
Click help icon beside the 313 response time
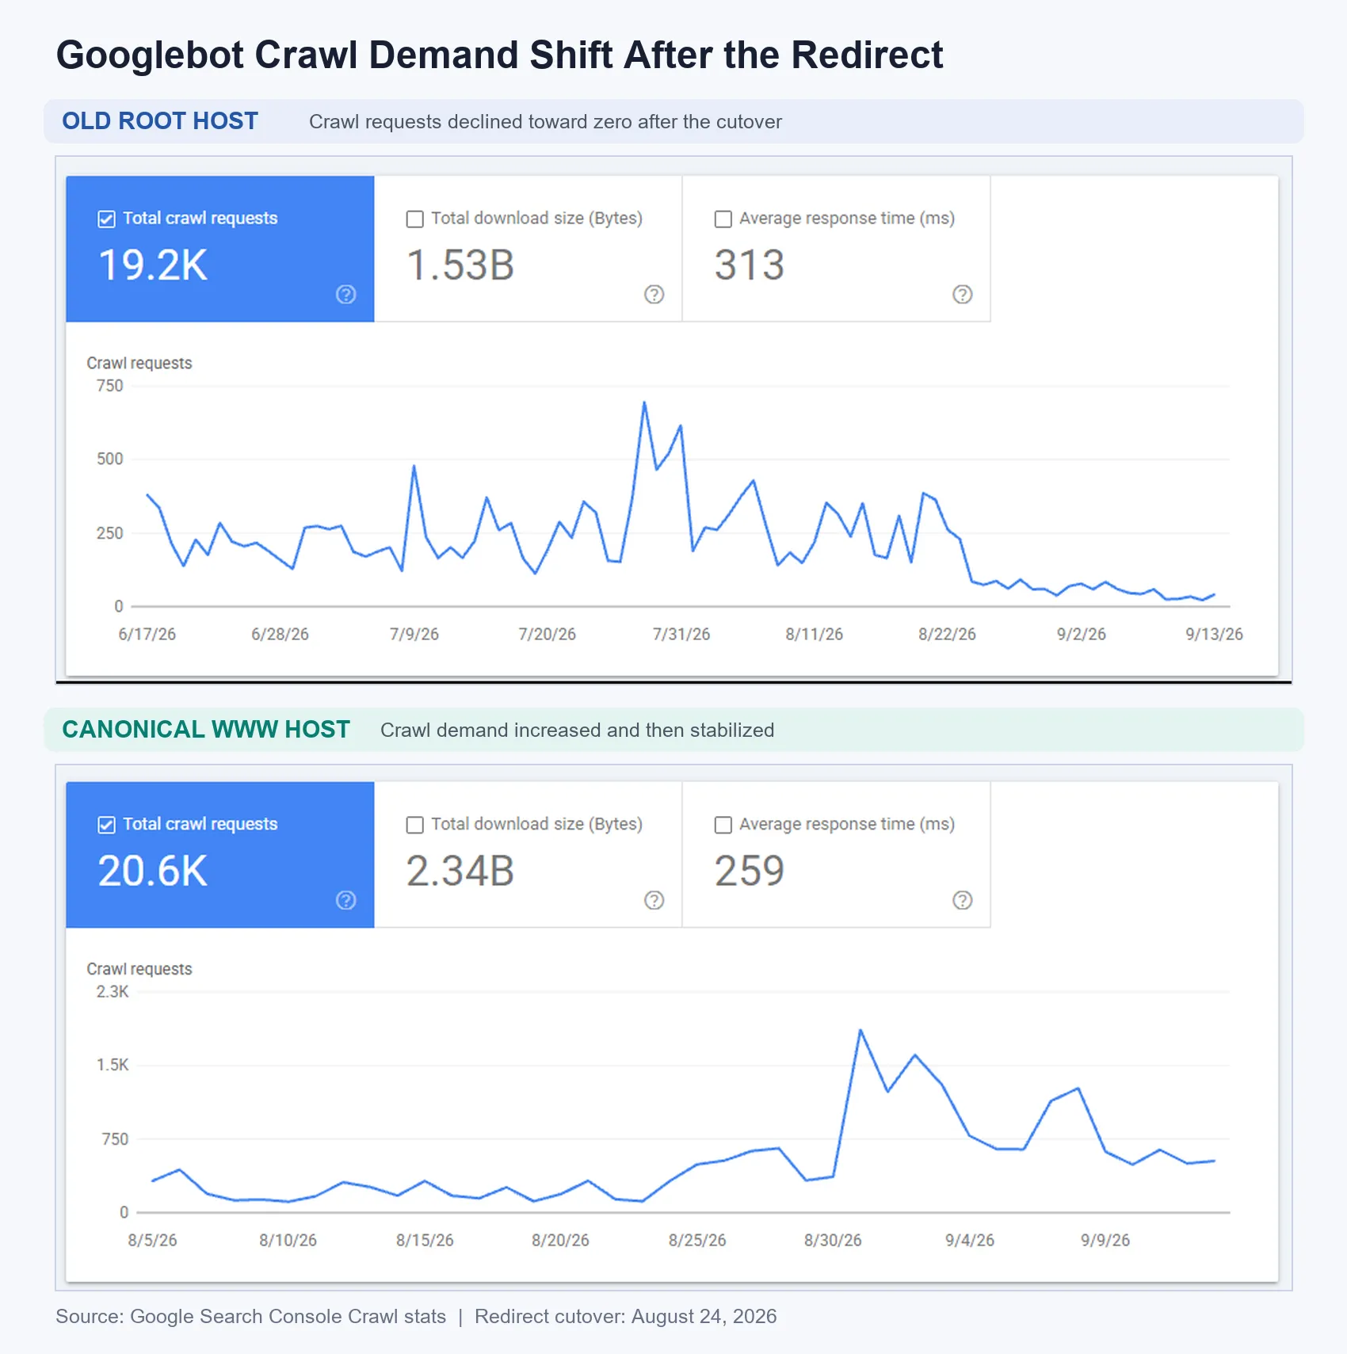coord(962,295)
